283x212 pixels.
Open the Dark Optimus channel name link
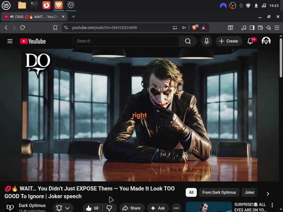[32, 205]
